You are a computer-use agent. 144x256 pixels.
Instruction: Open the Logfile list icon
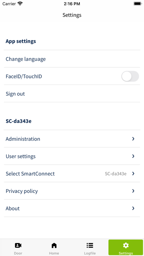pyautogui.click(x=90, y=245)
